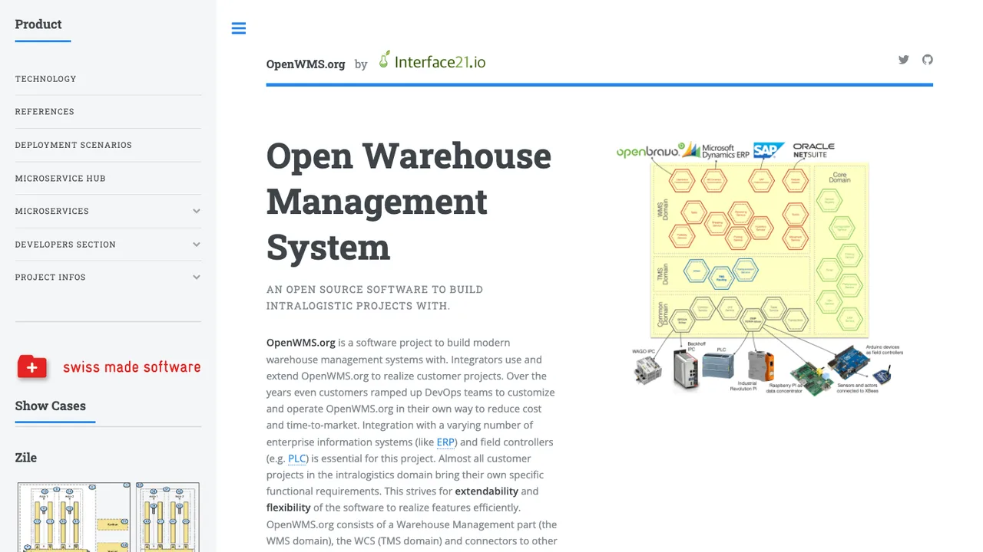
Task: Click the architecture diagram image
Action: [x=760, y=268]
